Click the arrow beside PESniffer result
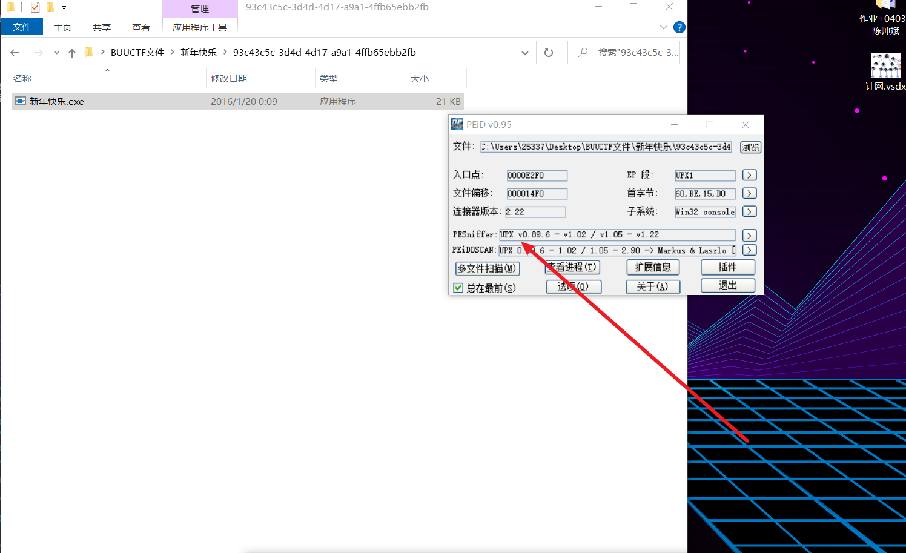 pyautogui.click(x=749, y=235)
